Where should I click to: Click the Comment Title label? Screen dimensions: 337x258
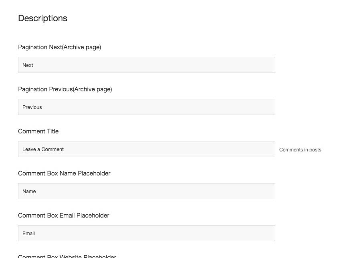[38, 131]
